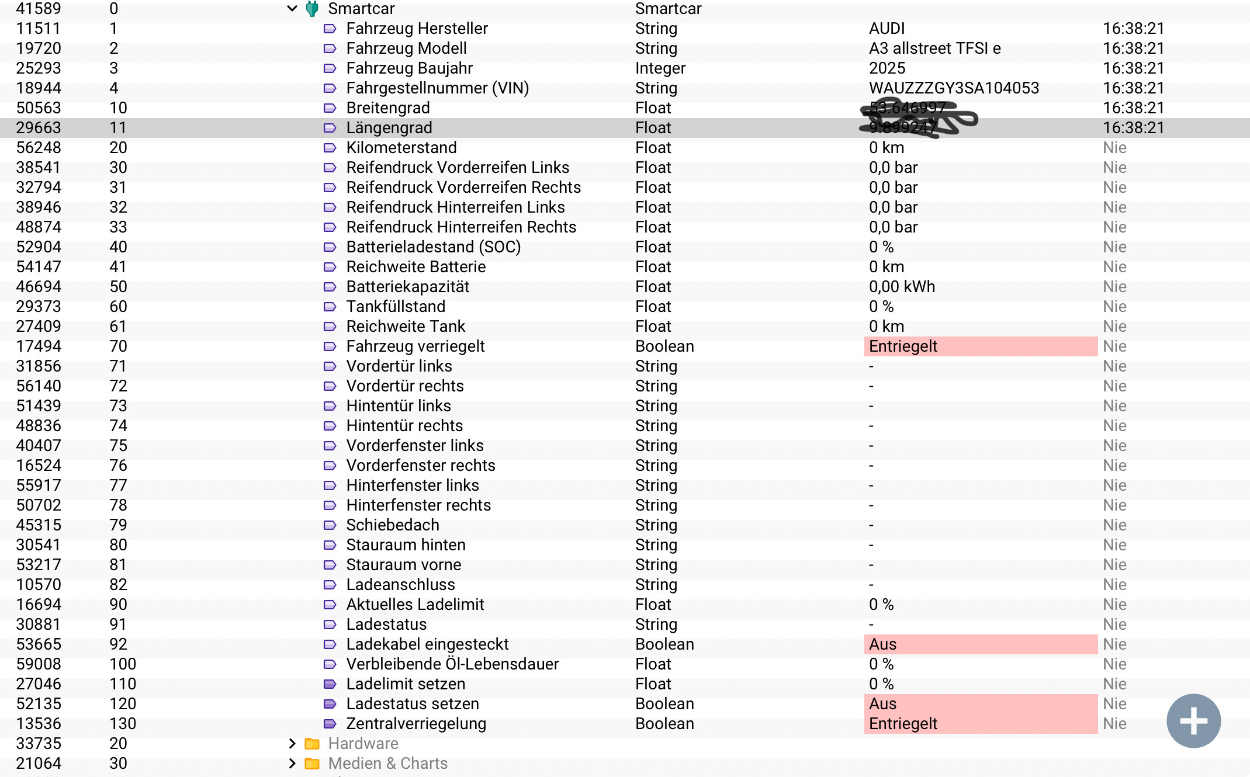
Task: Select the Ladestatus variable row
Action: (x=625, y=625)
